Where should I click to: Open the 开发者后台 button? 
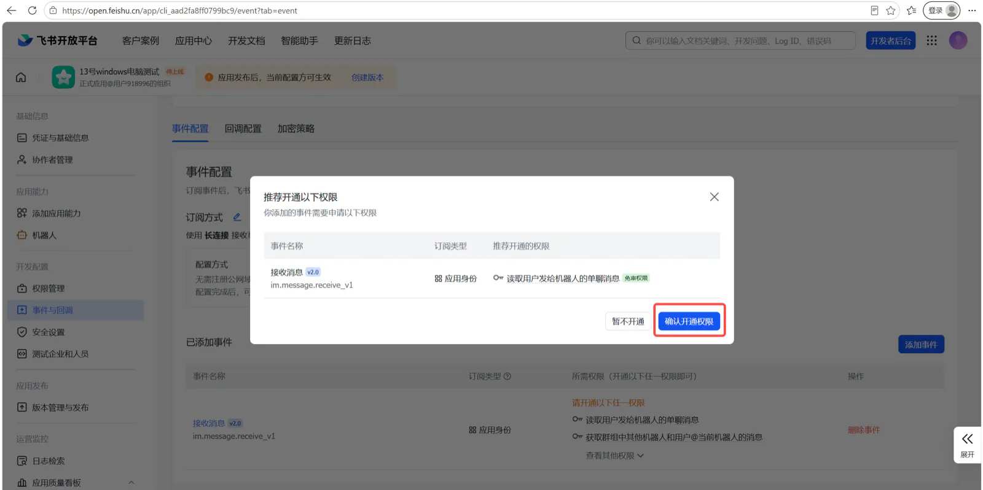click(x=890, y=40)
